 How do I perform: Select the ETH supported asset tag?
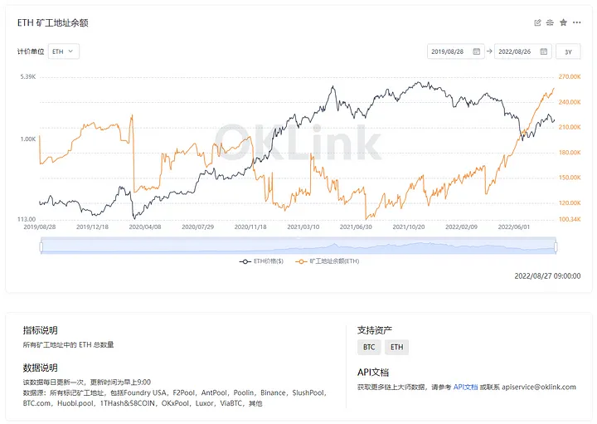(x=396, y=347)
